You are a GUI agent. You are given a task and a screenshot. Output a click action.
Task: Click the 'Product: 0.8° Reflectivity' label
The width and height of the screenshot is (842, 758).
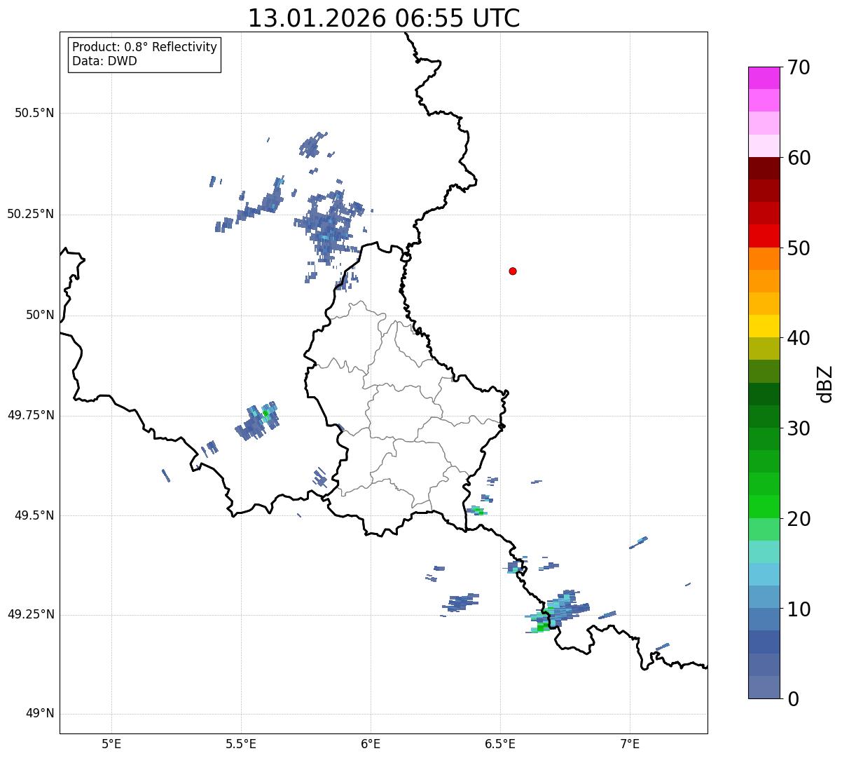144,47
